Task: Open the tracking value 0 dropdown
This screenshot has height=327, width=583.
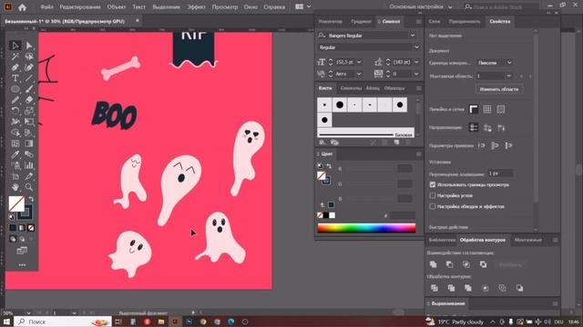Action: 416,74
